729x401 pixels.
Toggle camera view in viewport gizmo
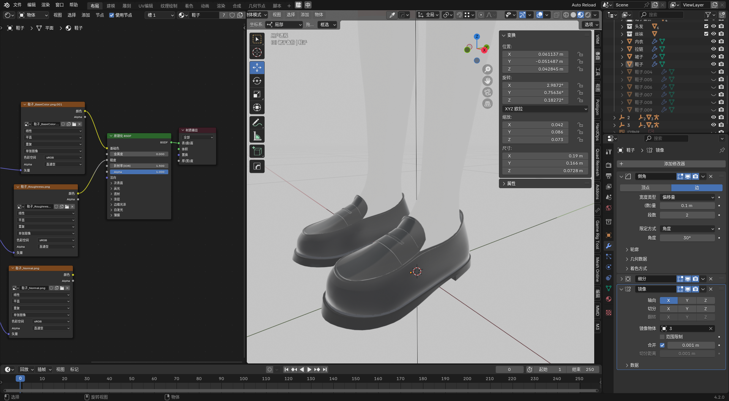pos(488,92)
